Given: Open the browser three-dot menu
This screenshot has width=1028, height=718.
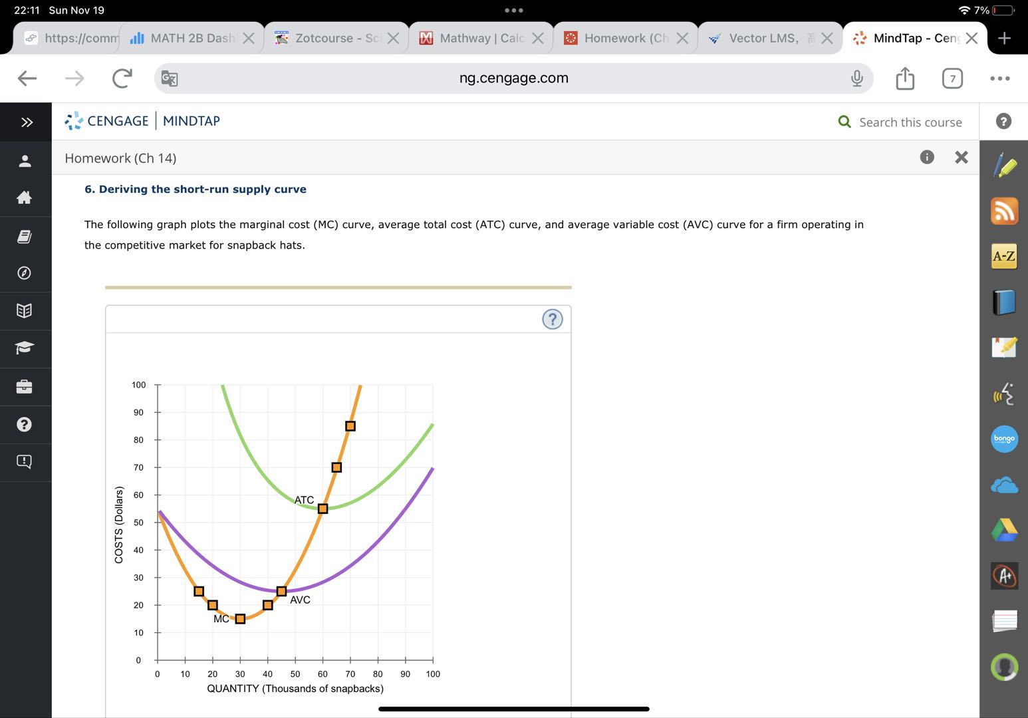Looking at the screenshot, I should [999, 78].
